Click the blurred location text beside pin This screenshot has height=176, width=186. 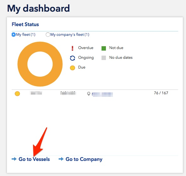102,95
